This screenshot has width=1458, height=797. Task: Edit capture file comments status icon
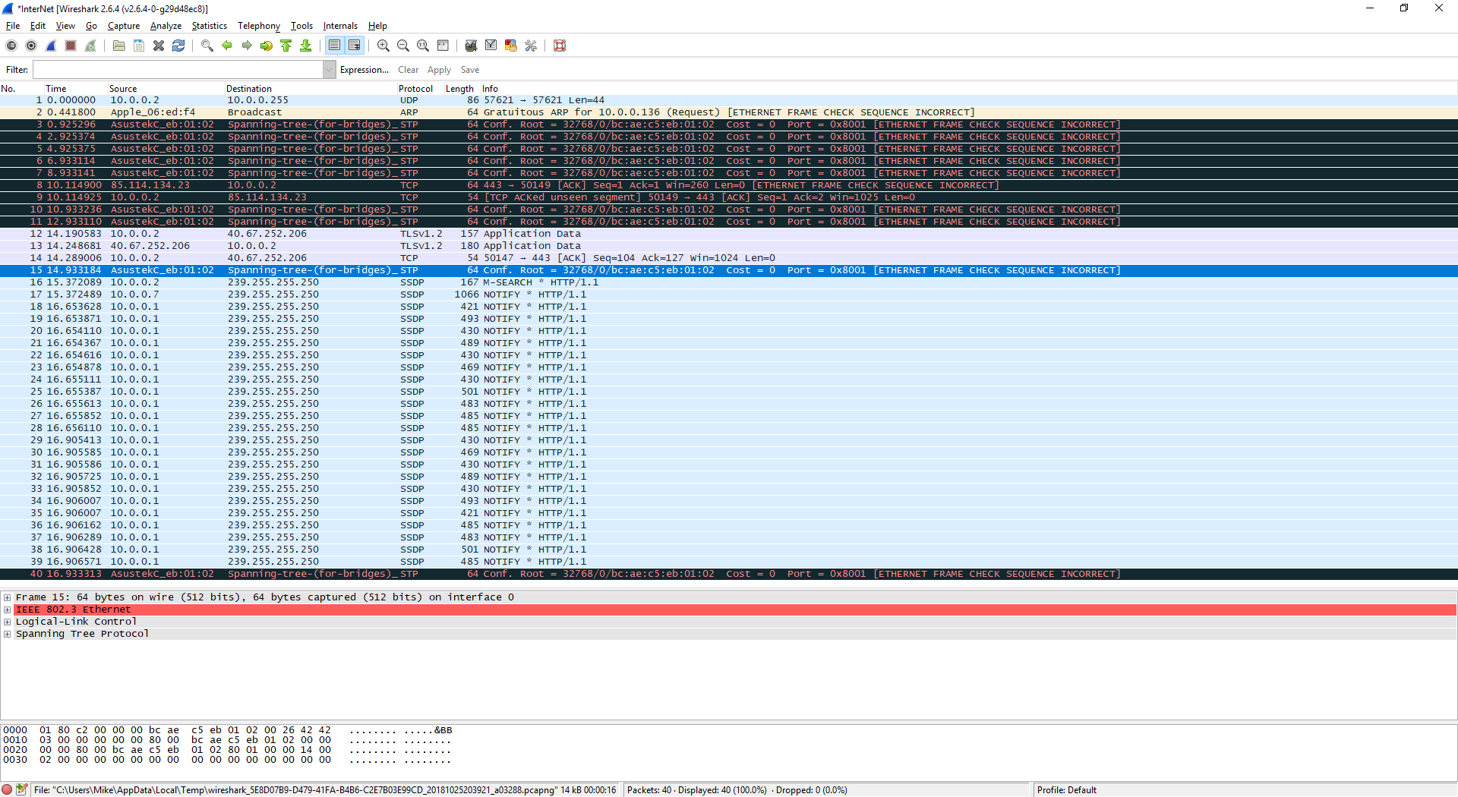[x=22, y=789]
